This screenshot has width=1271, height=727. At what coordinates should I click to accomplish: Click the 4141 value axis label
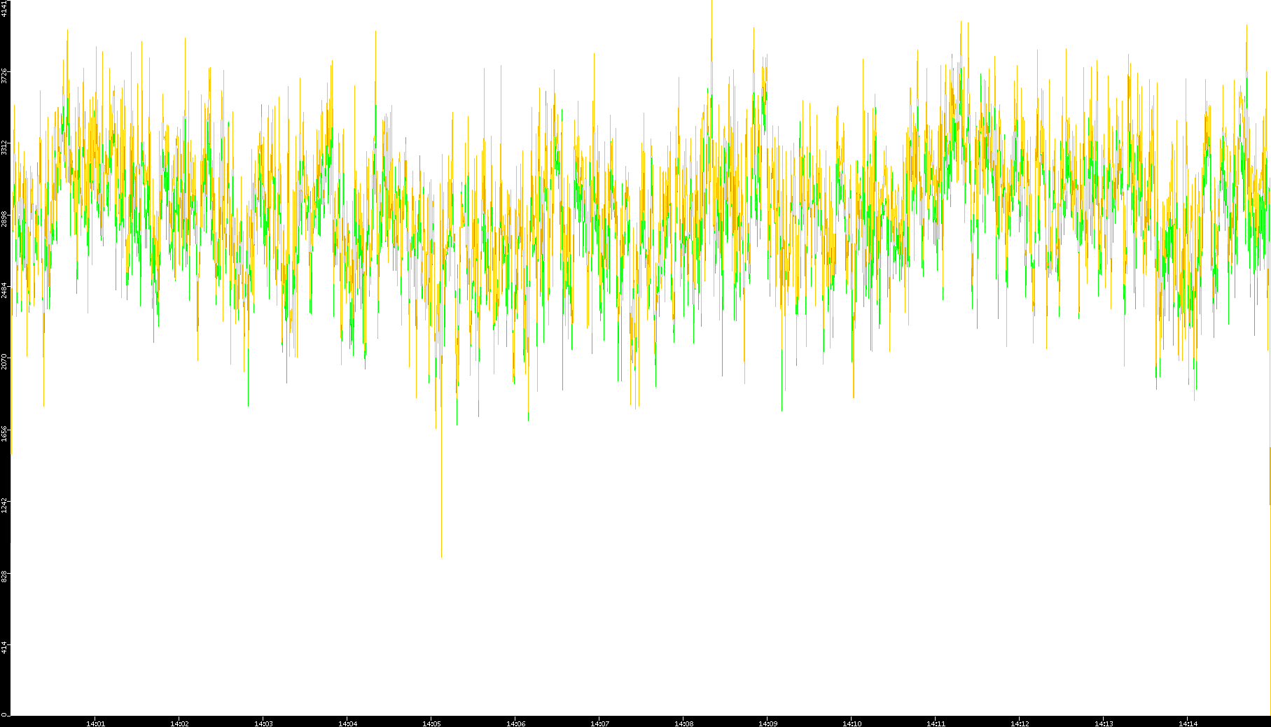pos(5,8)
